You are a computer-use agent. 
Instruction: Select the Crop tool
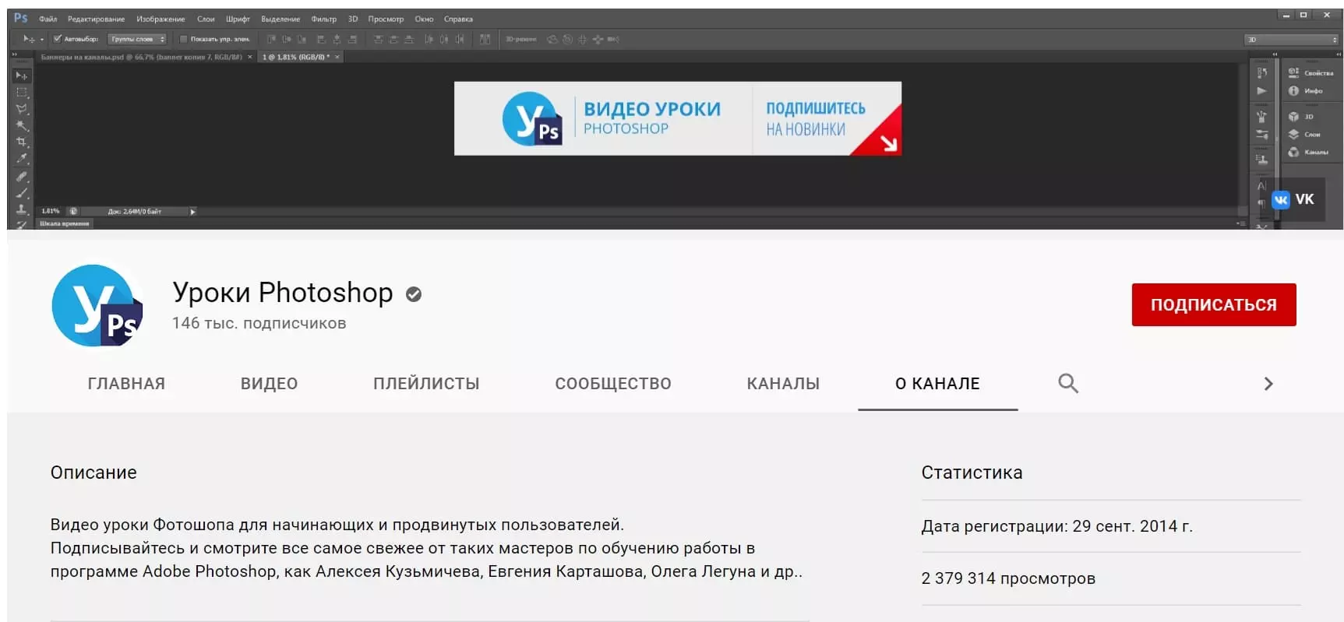21,142
